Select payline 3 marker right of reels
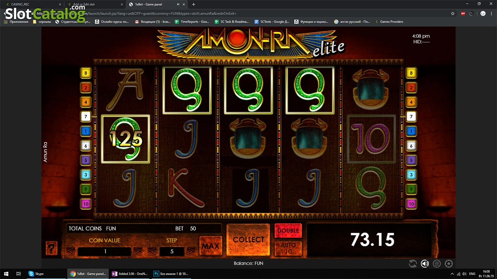Viewport: 497px width, 279px height. click(x=411, y=175)
